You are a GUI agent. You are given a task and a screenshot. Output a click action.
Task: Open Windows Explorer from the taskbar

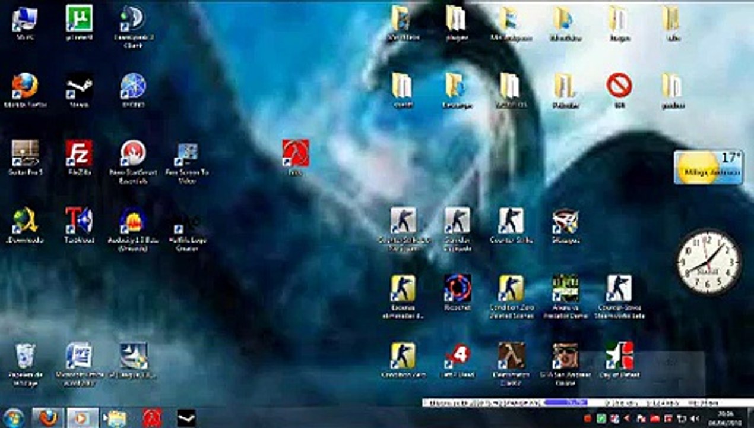point(115,418)
